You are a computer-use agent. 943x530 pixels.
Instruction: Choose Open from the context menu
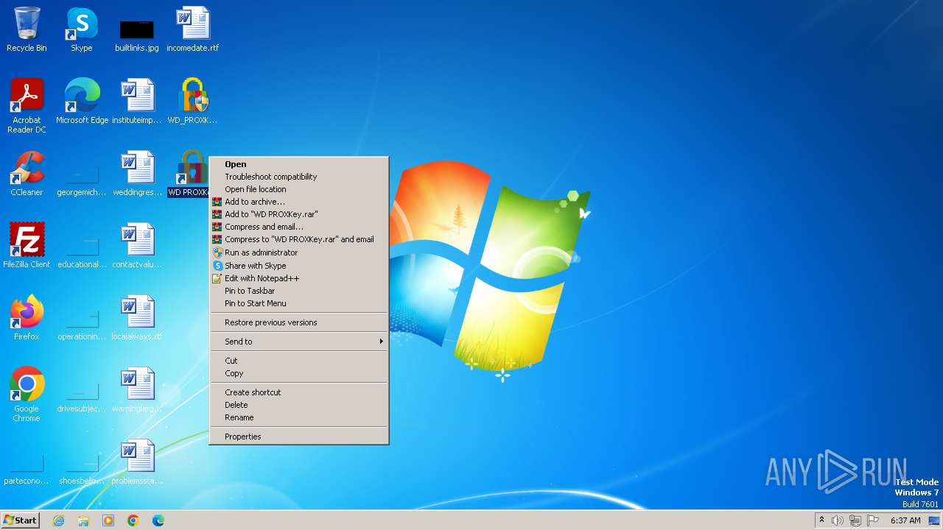pyautogui.click(x=298, y=164)
